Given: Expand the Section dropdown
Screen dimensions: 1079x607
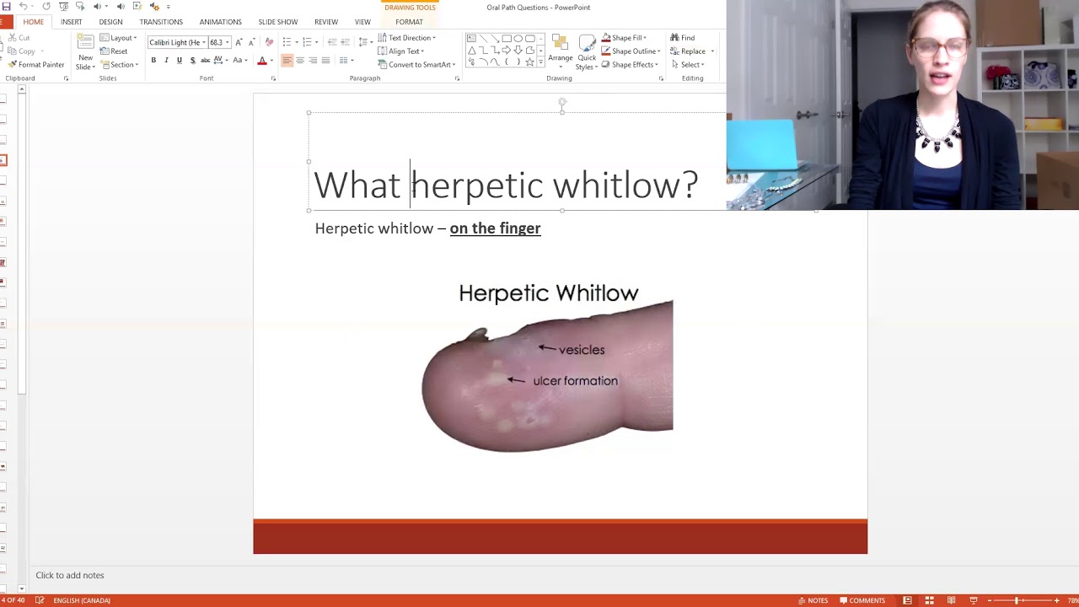Looking at the screenshot, I should [x=121, y=65].
